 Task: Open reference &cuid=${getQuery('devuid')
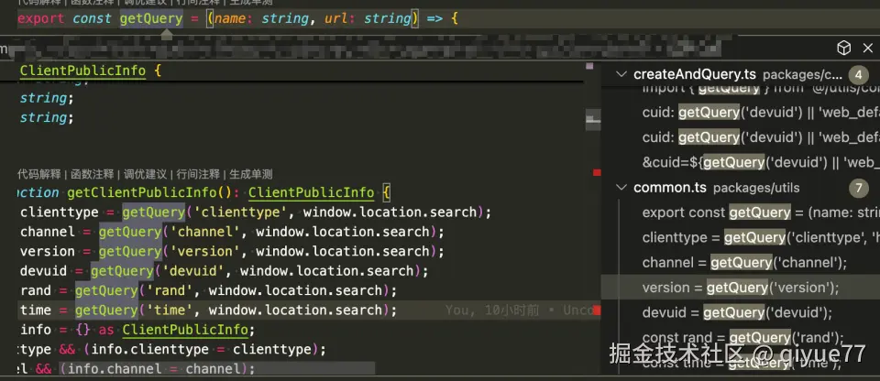coord(761,162)
